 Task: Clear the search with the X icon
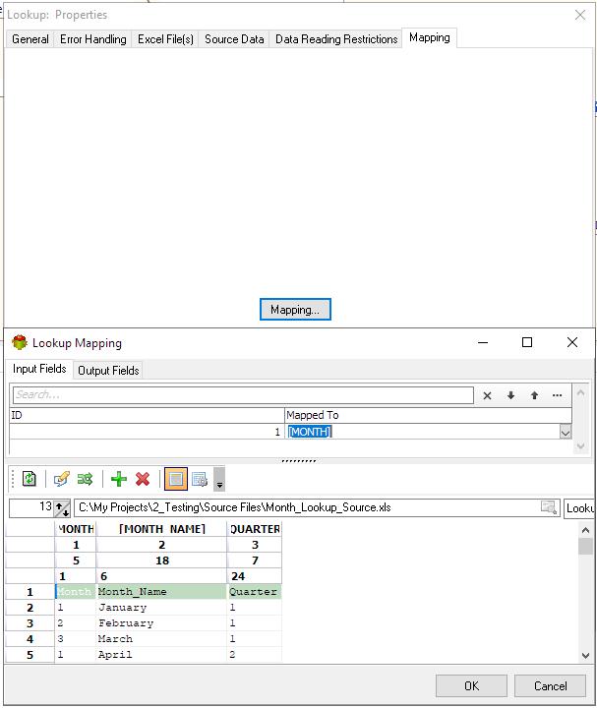tap(487, 396)
